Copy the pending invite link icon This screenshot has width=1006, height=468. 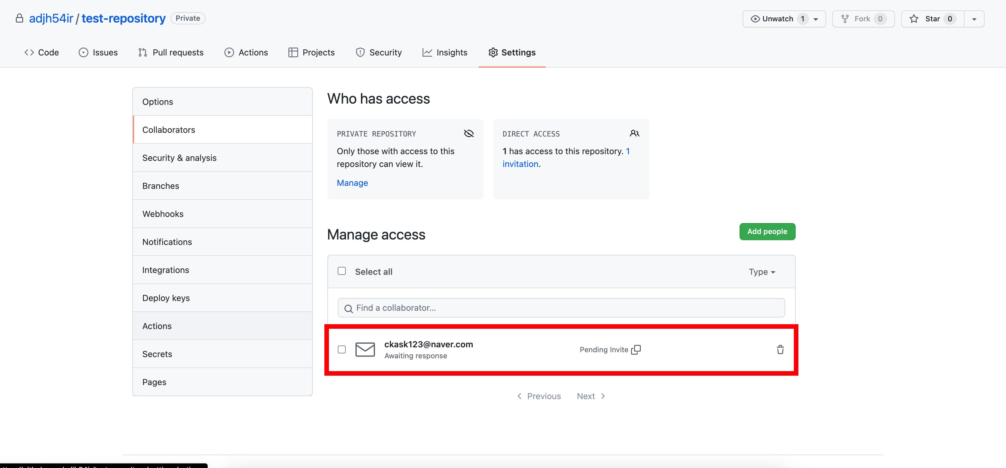pos(636,349)
